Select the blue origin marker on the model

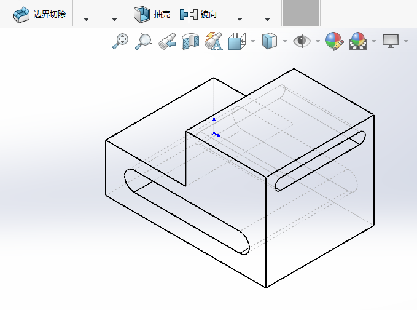point(214,131)
